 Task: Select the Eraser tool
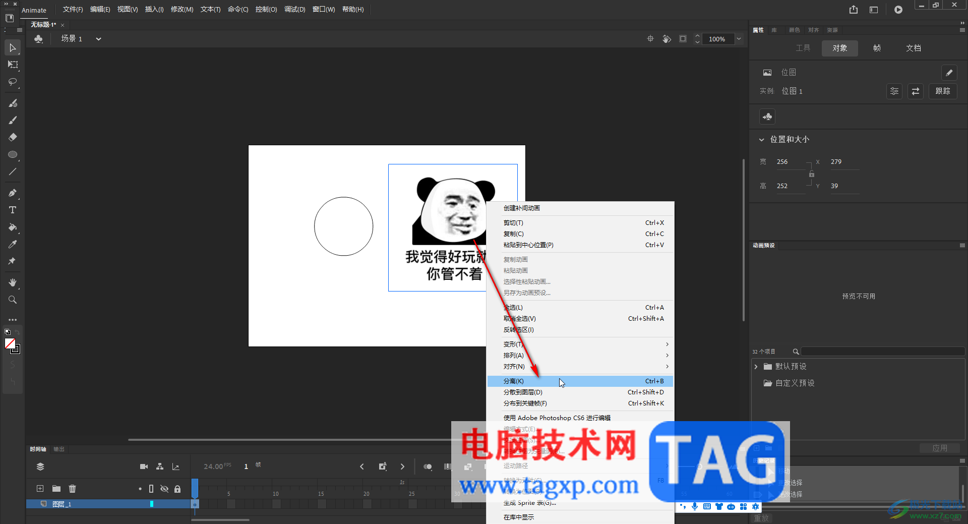point(13,137)
